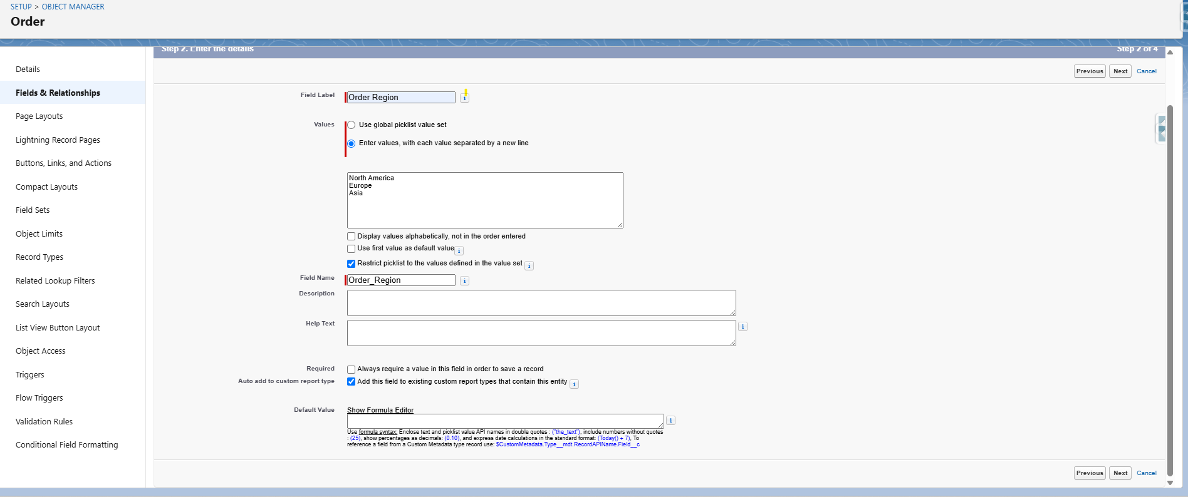1188x497 pixels.
Task: Click the info icon beside Field Name
Action: coord(464,281)
